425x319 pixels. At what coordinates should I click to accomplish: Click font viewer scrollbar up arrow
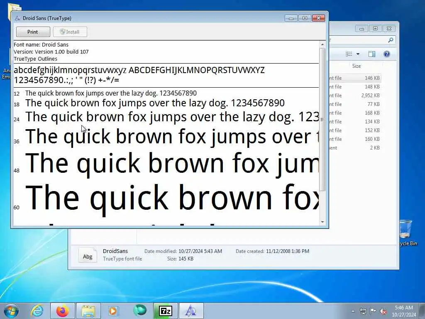pyautogui.click(x=322, y=44)
